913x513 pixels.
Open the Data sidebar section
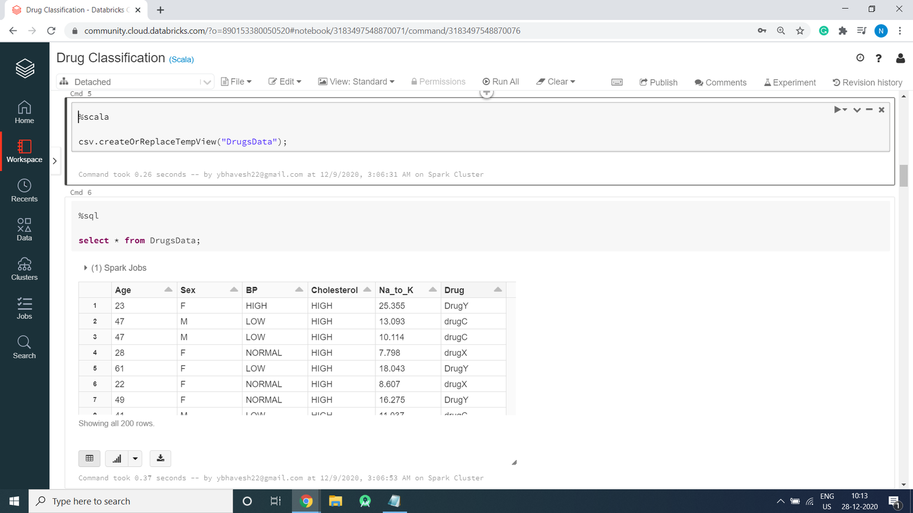(x=24, y=230)
